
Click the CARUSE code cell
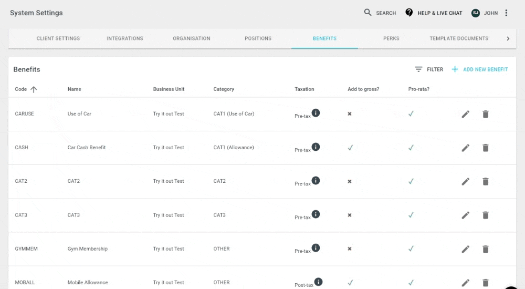click(25, 114)
